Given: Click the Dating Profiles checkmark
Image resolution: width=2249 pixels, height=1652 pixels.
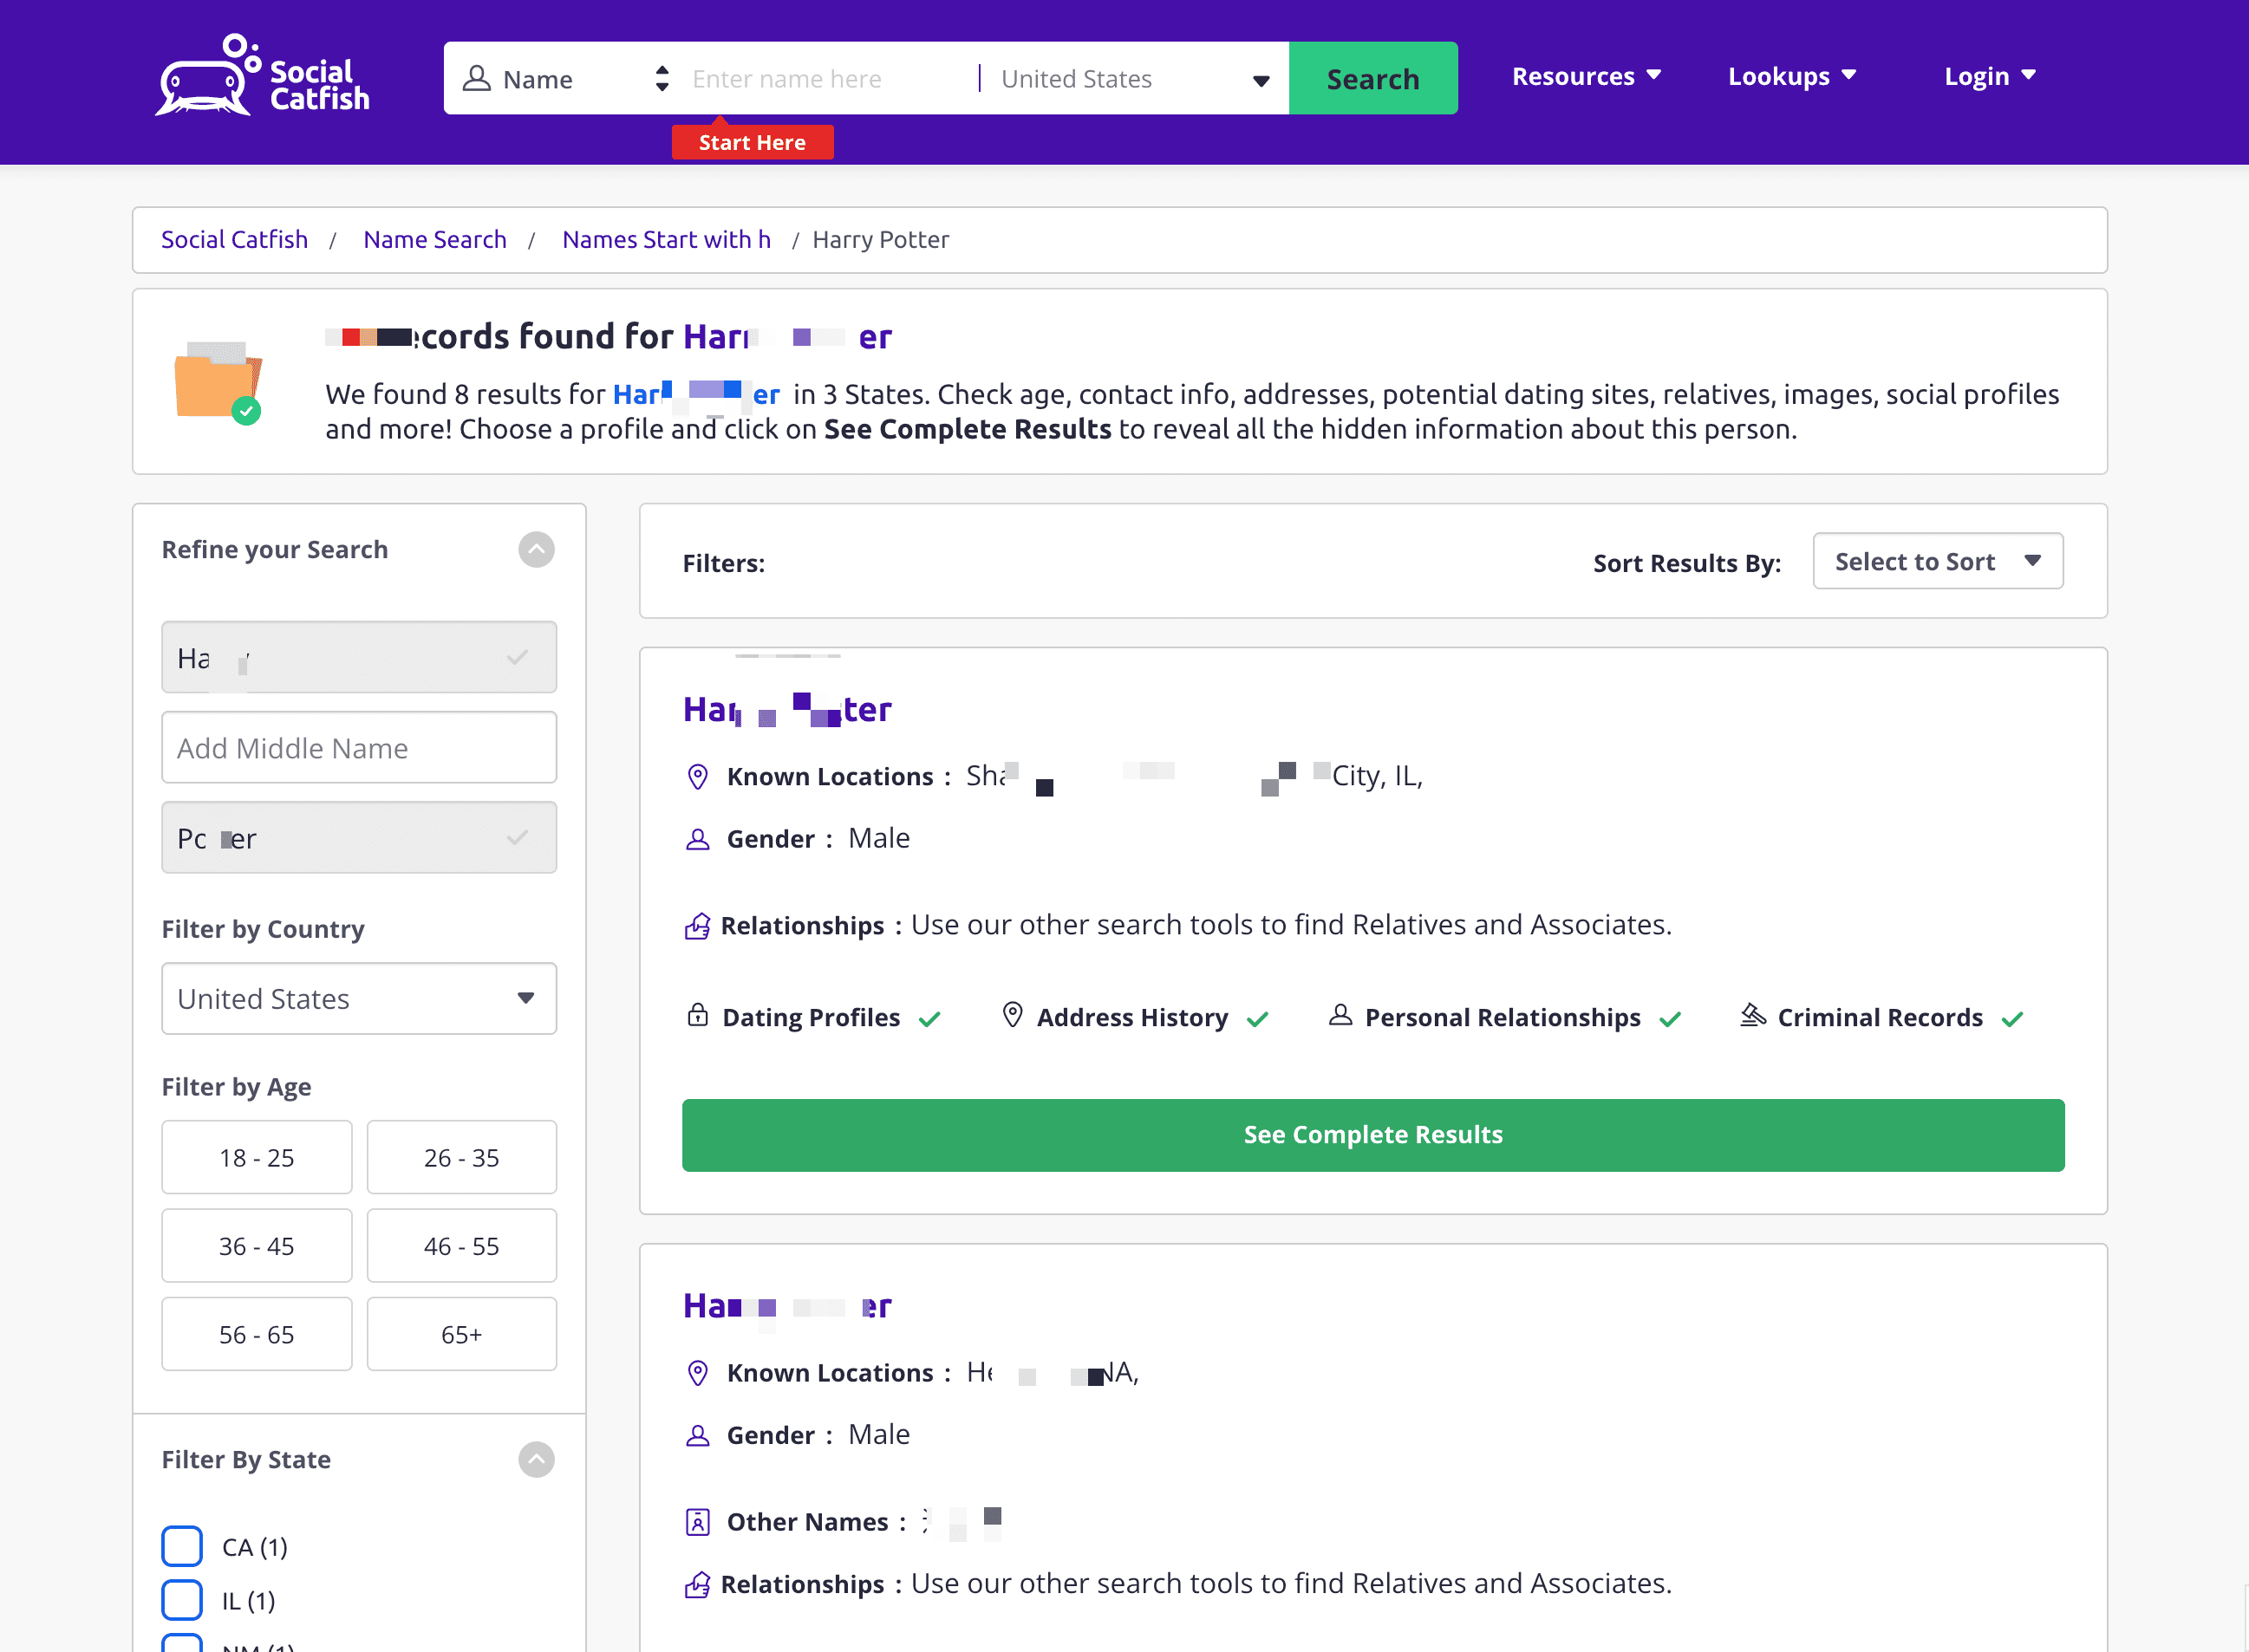Looking at the screenshot, I should pyautogui.click(x=929, y=1019).
